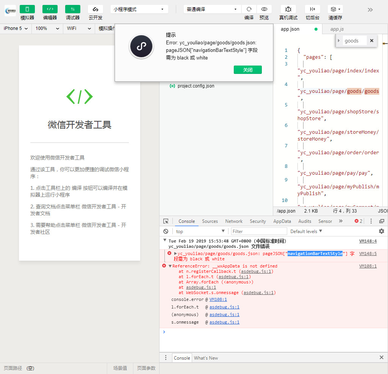Open the 100% zoom dropdown
Screen dimensions: 388x374
coord(47,28)
